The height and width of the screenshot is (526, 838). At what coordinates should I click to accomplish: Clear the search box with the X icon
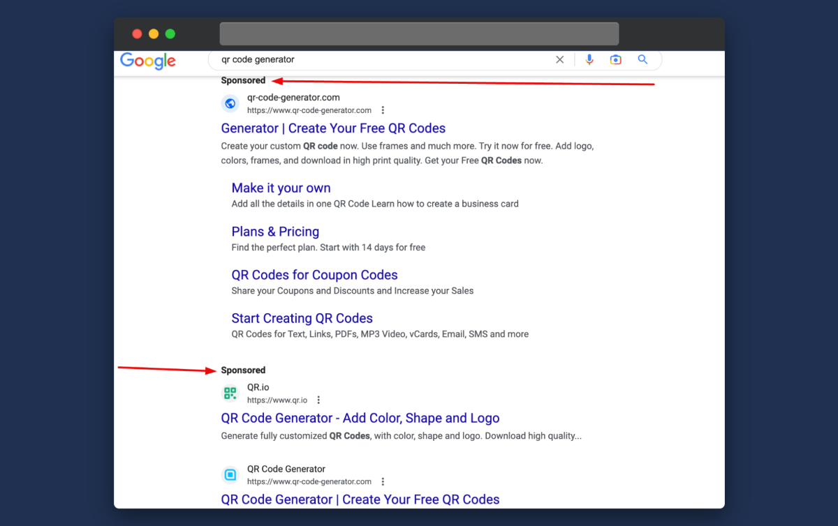(559, 60)
